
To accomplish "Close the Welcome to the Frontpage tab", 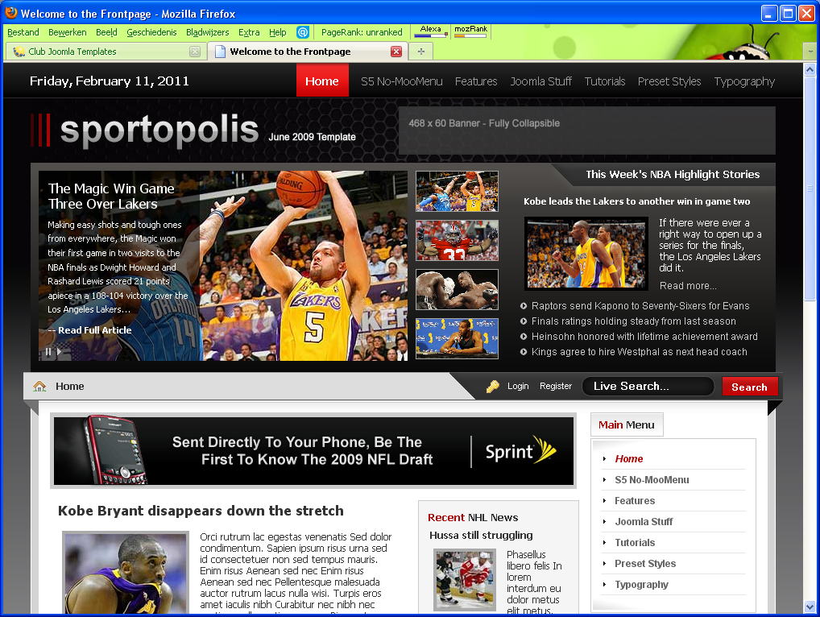I will click(396, 52).
